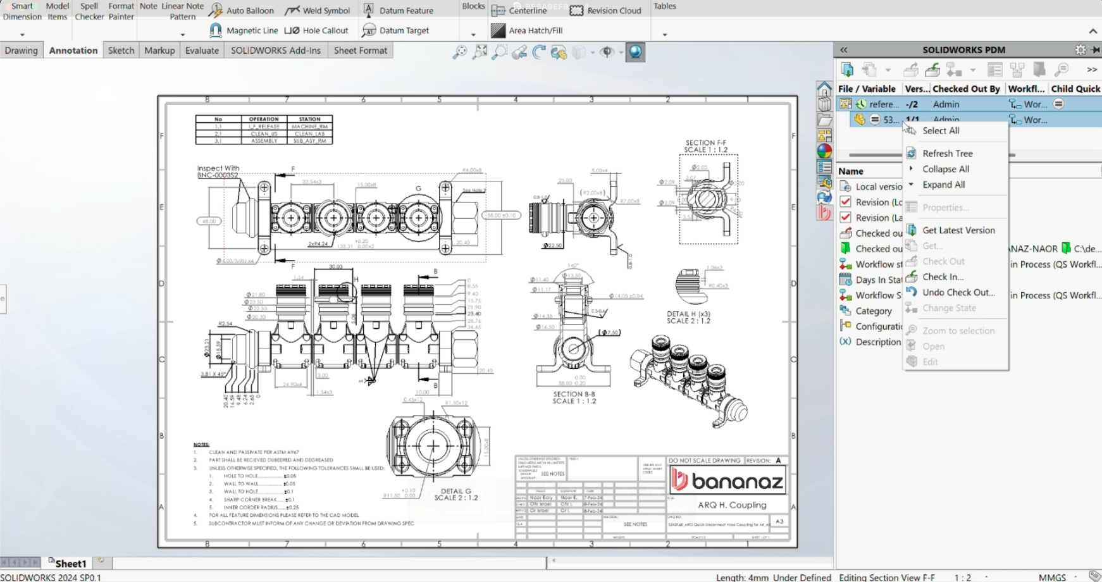Open SOLIDWORKS PDM settings gear
The width and height of the screenshot is (1102, 582).
click(1080, 49)
